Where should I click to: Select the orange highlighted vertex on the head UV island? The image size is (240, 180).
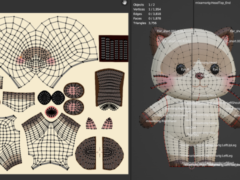[x=21, y=57]
